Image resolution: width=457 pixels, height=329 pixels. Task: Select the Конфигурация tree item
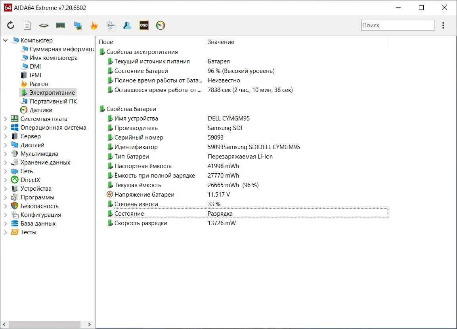[40, 215]
